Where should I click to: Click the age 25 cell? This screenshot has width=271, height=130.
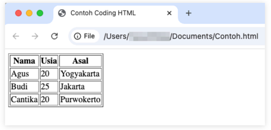pyautogui.click(x=49, y=87)
